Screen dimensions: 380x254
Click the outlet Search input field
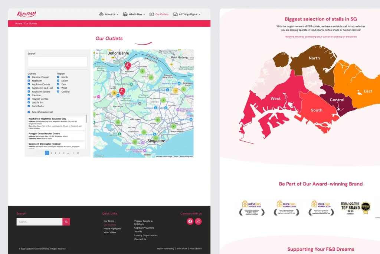[58, 62]
